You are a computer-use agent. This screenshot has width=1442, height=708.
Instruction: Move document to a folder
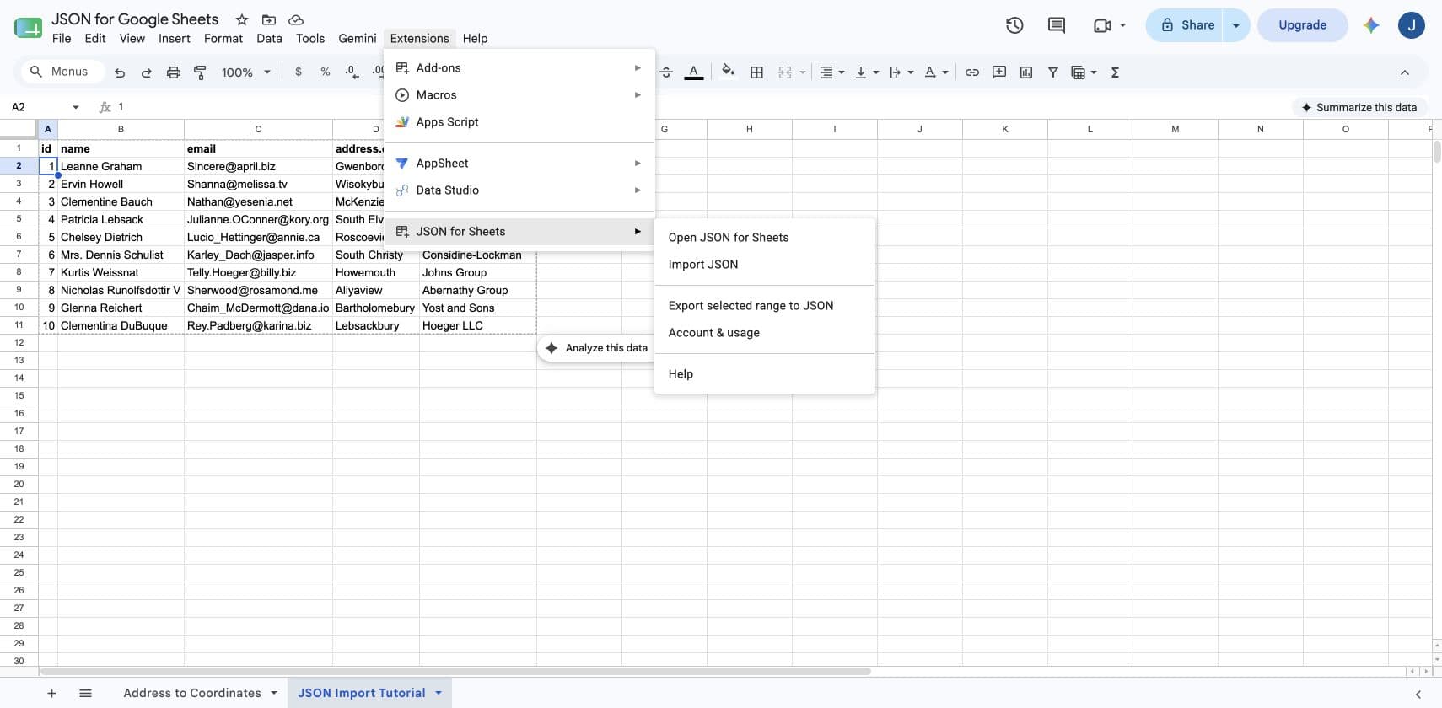click(x=269, y=19)
